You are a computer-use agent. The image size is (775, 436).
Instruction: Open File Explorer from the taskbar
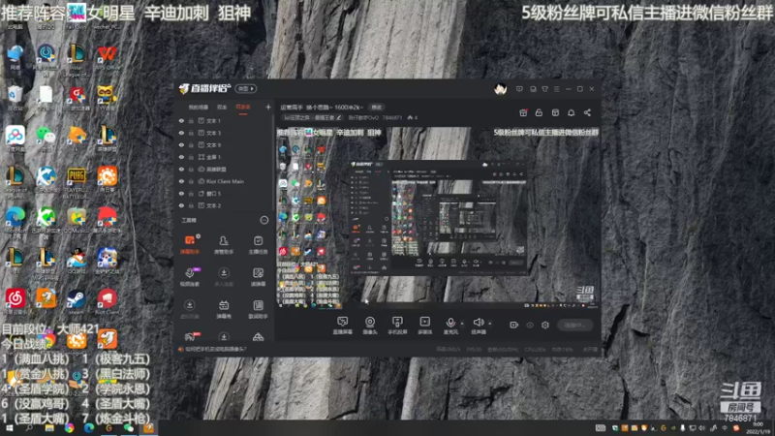click(x=49, y=428)
